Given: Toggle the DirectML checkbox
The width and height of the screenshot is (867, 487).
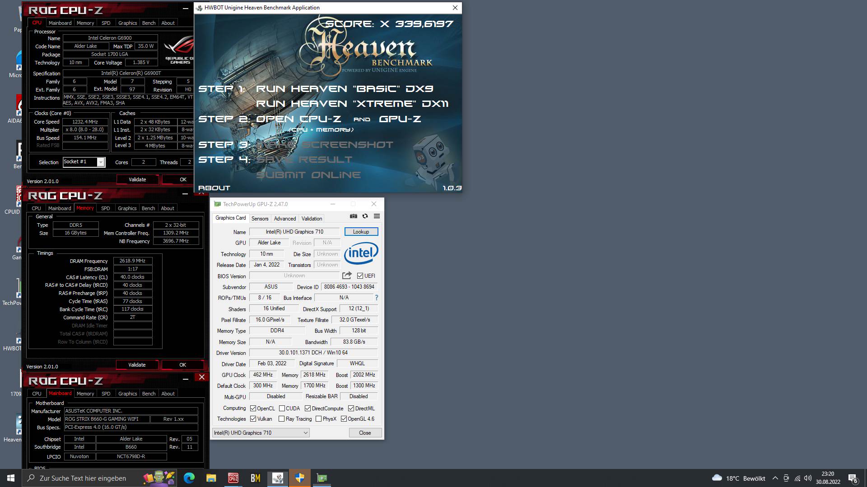Looking at the screenshot, I should click(351, 409).
